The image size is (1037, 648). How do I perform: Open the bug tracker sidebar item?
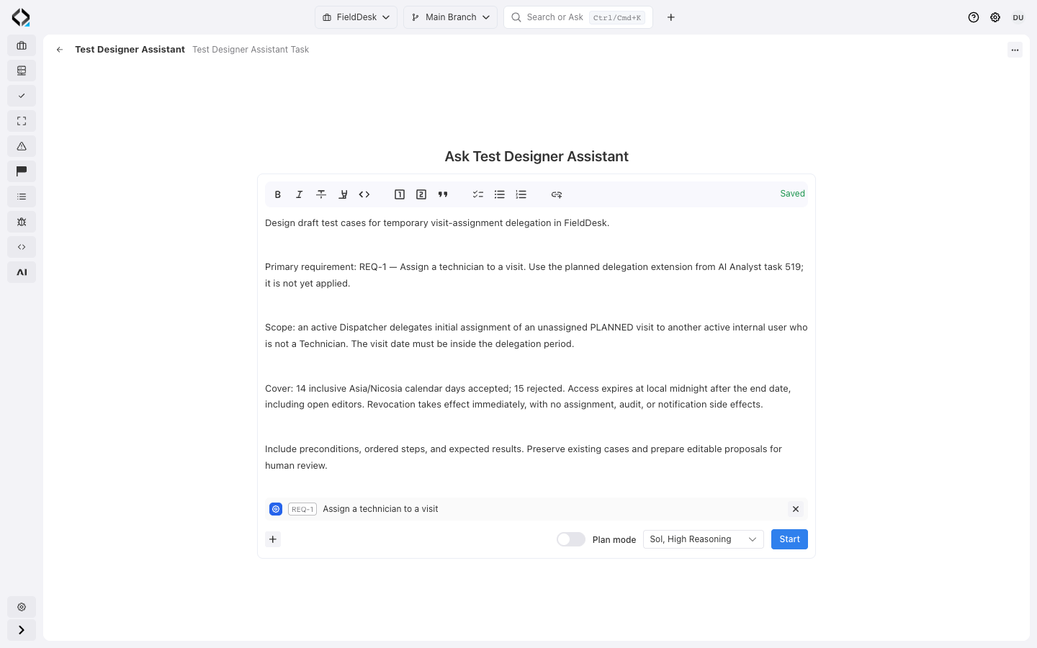[x=22, y=222]
